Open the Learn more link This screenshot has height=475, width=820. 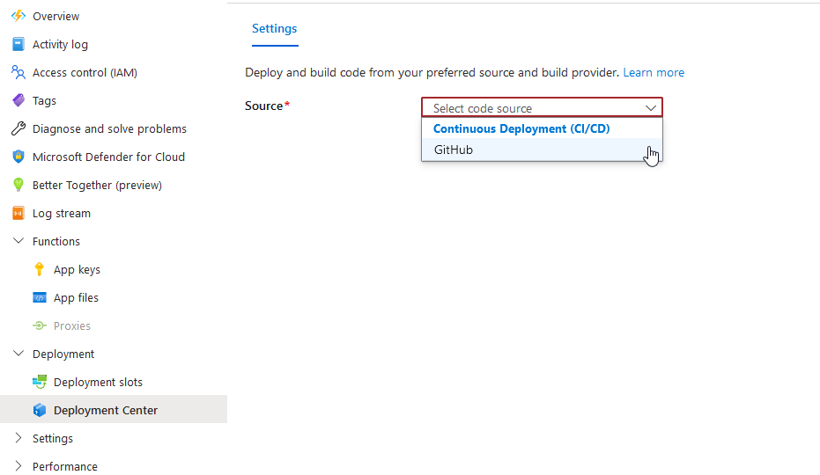pos(654,73)
